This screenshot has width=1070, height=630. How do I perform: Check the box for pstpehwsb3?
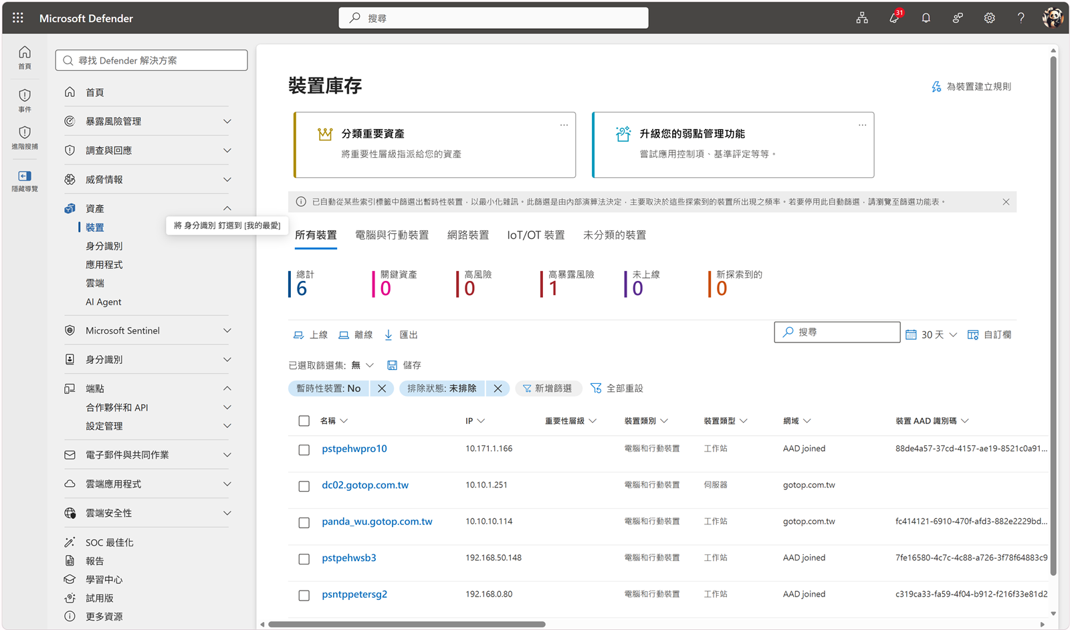coord(304,559)
